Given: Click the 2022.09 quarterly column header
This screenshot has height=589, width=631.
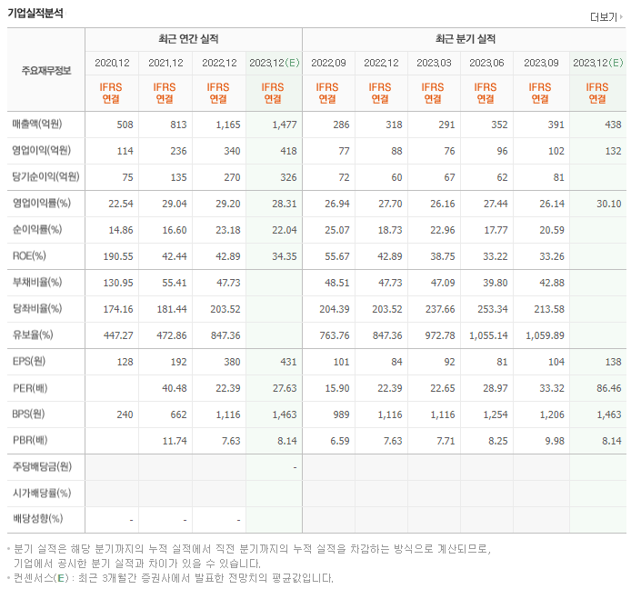Looking at the screenshot, I should coord(328,63).
